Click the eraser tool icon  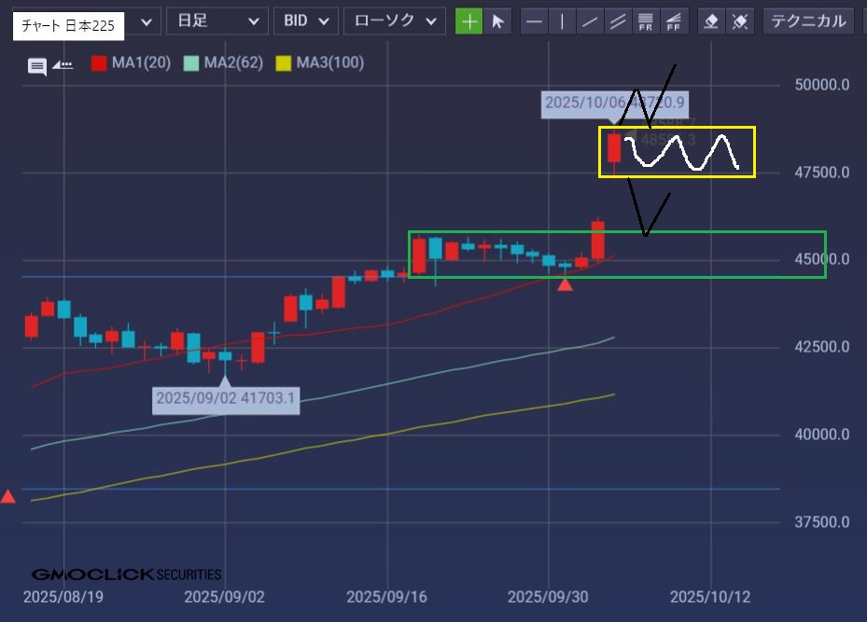coord(711,21)
